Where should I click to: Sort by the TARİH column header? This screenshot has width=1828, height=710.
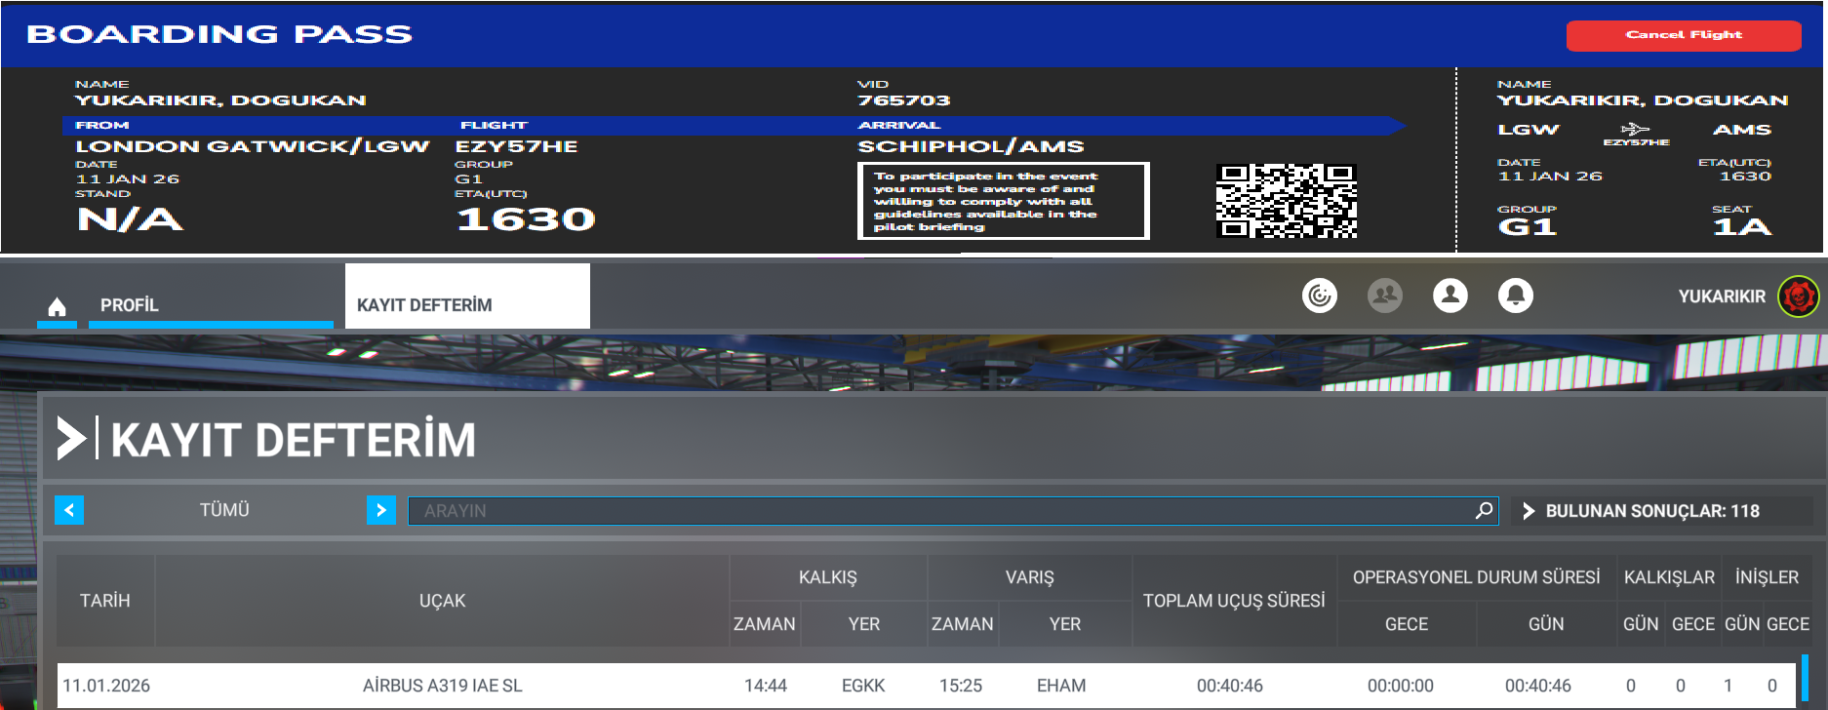pyautogui.click(x=105, y=601)
